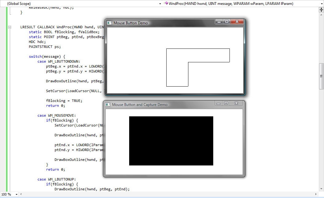Maximize the Mouse Button Demo window
324x198 pixels.
pos(227,22)
